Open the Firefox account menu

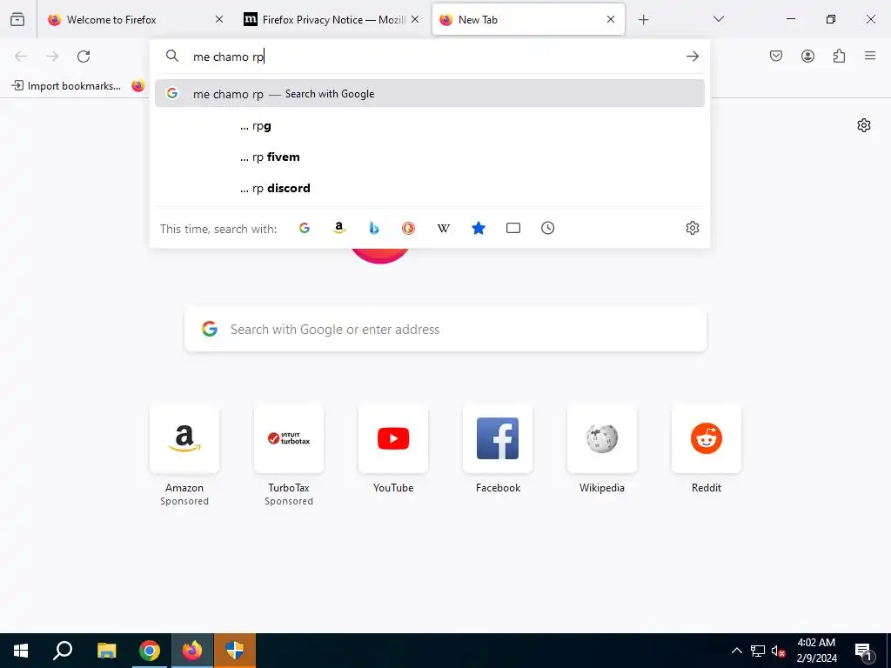pos(807,56)
